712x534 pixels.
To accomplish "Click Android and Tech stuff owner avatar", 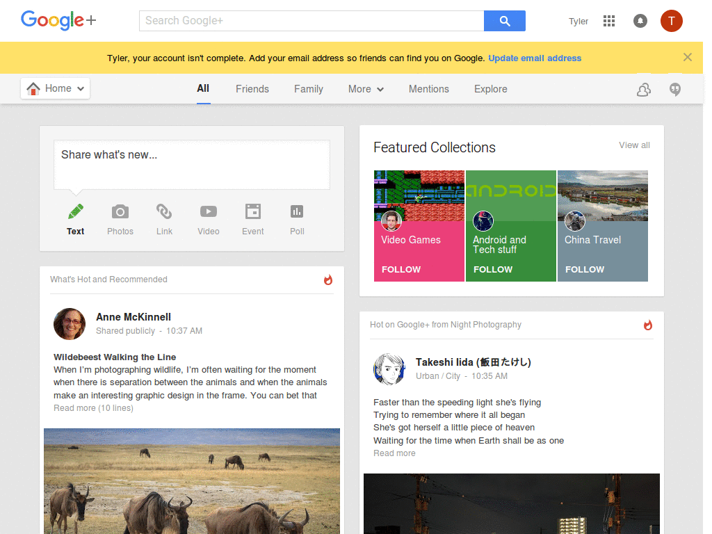I will 483,221.
